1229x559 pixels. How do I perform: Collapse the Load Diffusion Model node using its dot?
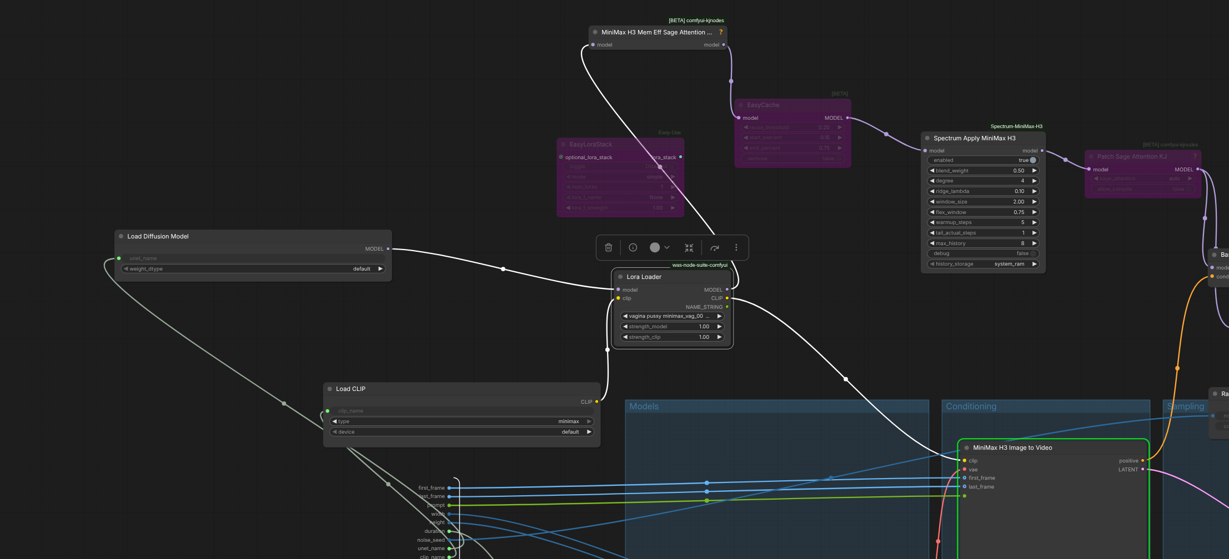coord(121,236)
